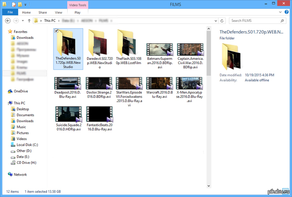Refresh the FILMS folder view
292x197 pixels.
click(222, 20)
